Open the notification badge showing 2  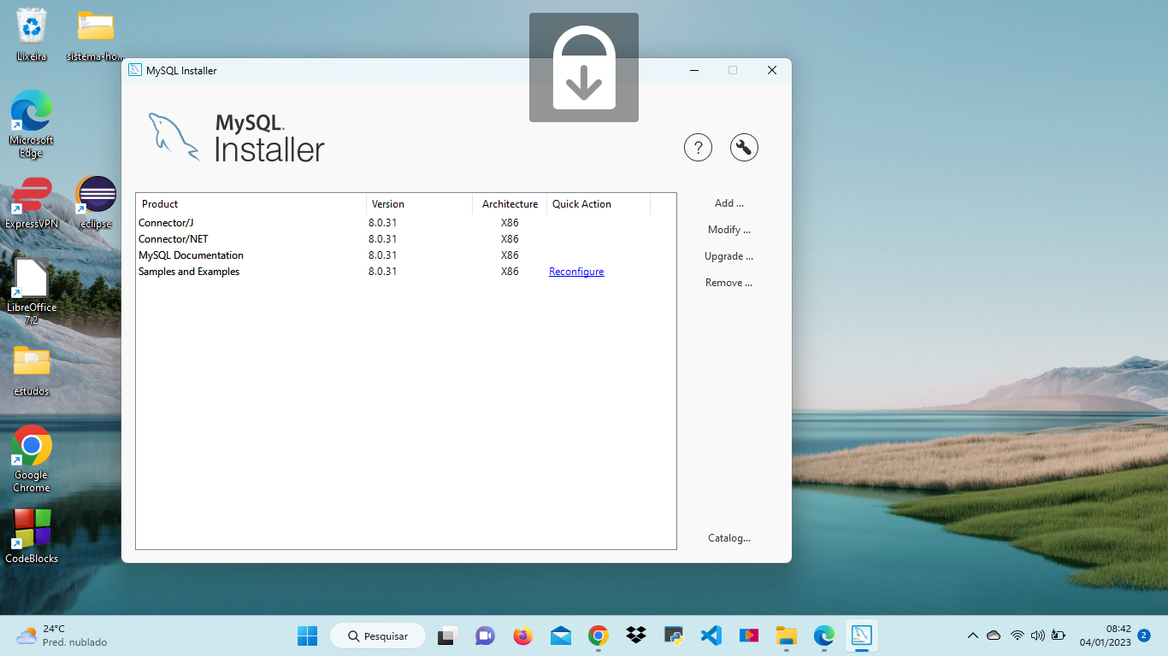[1144, 635]
